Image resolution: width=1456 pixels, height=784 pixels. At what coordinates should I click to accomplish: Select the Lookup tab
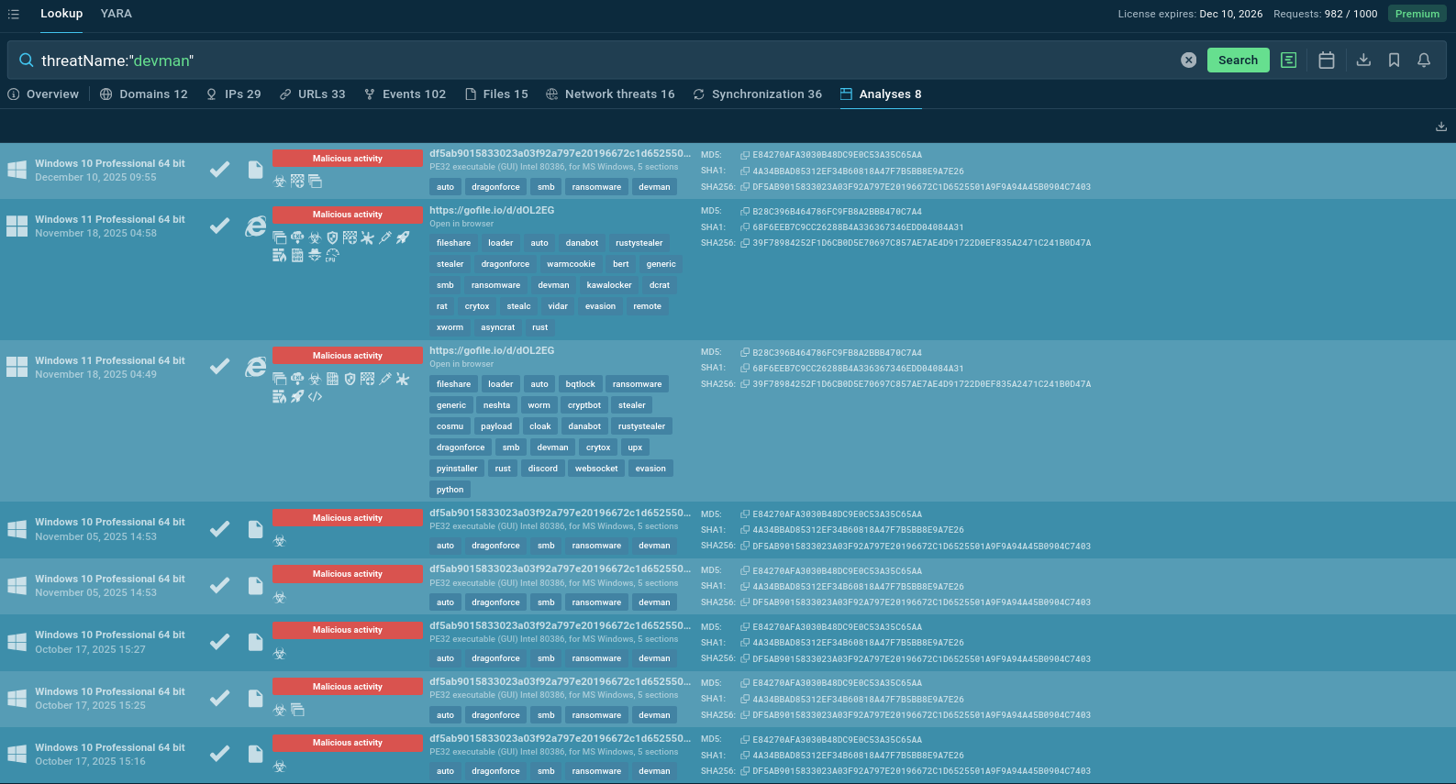[61, 14]
